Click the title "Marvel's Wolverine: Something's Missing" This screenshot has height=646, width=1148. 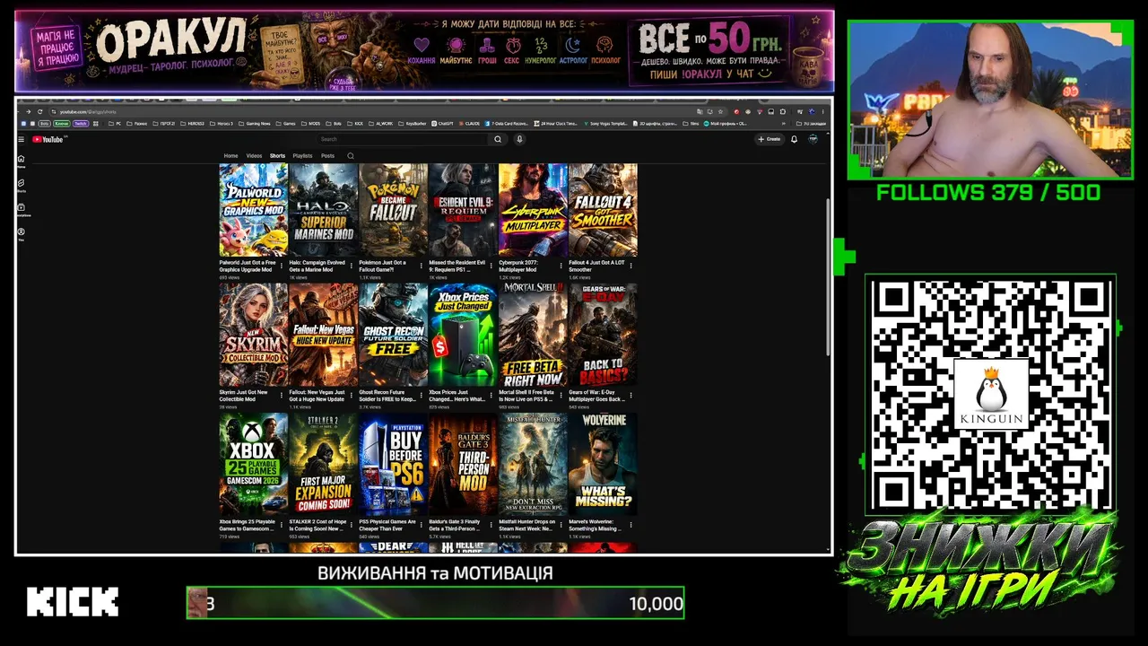pos(595,525)
